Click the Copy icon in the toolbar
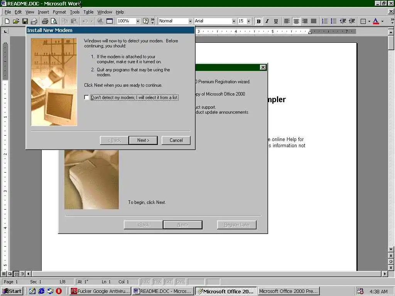Screen dimensions: 395x296 [x=65, y=21]
